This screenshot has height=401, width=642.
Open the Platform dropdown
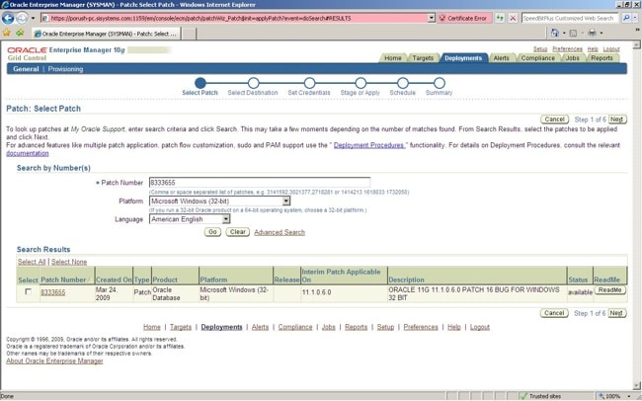click(x=286, y=201)
